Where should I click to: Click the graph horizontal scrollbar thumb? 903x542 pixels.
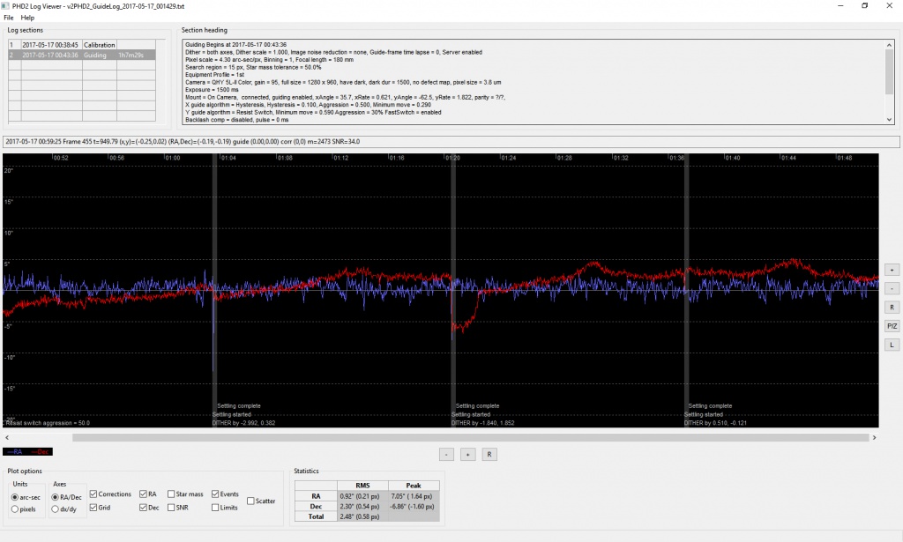pyautogui.click(x=471, y=438)
